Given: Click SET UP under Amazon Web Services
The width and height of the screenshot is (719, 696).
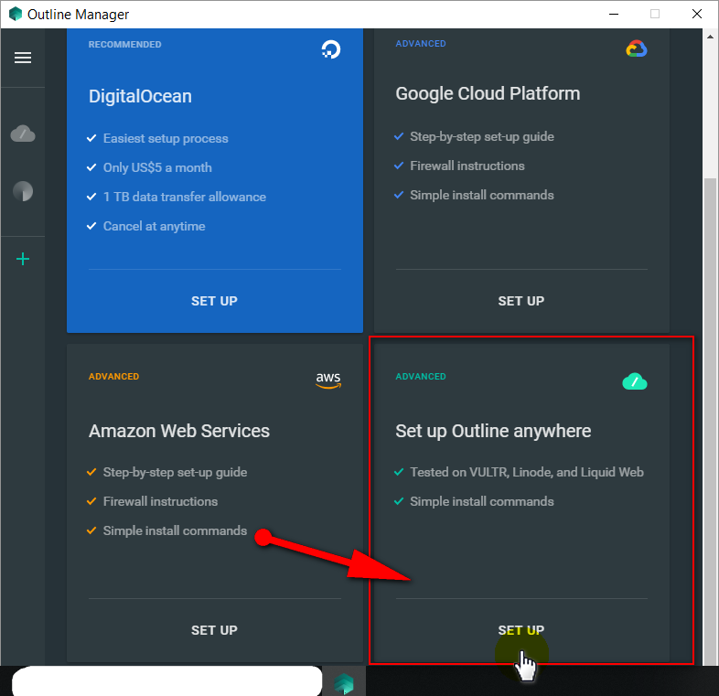Looking at the screenshot, I should tap(214, 630).
